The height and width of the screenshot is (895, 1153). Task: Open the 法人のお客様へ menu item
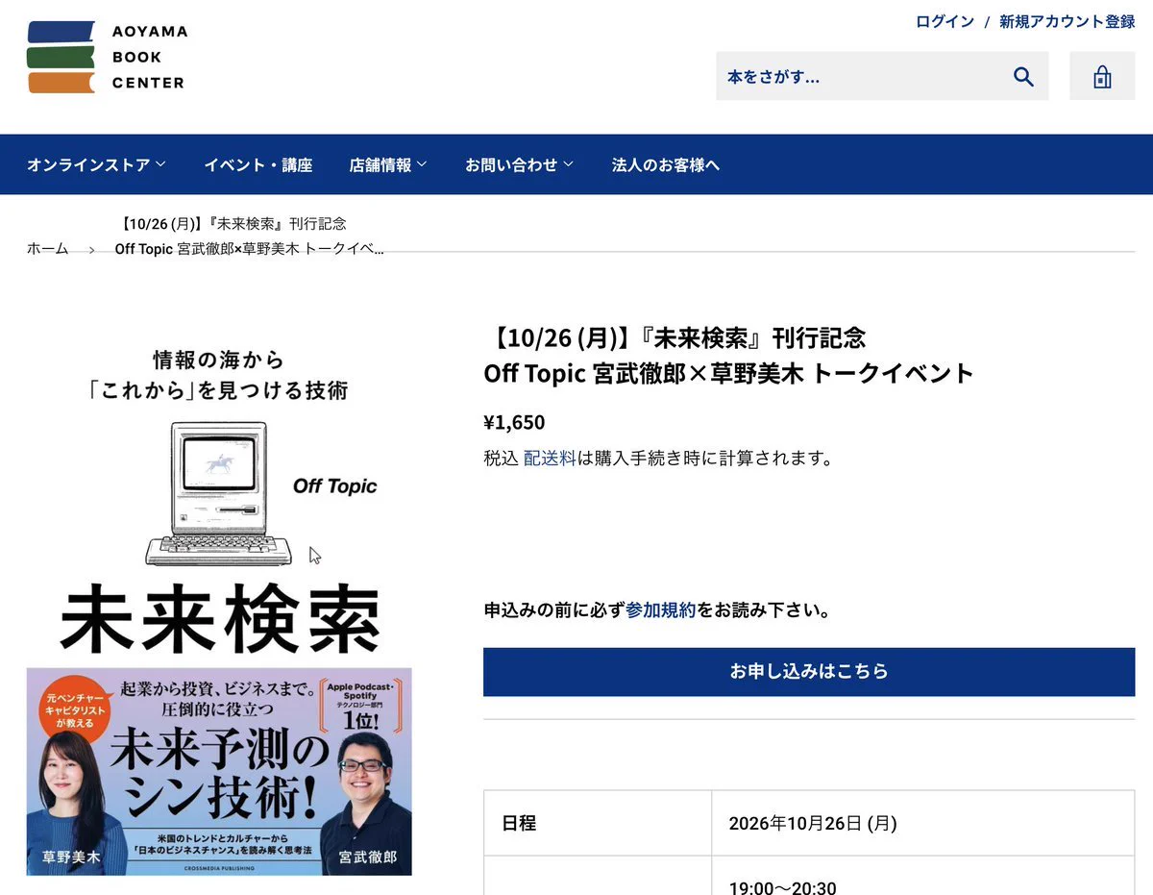tap(666, 164)
